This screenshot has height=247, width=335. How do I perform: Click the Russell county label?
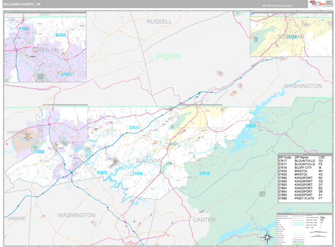159,21
